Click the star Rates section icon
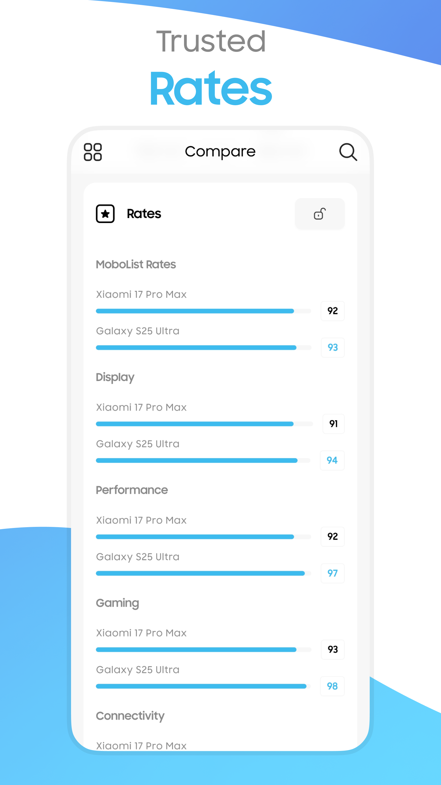The width and height of the screenshot is (441, 785). point(105,214)
